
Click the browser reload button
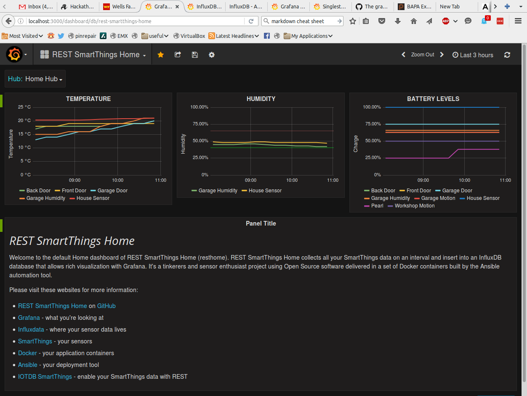click(x=251, y=21)
